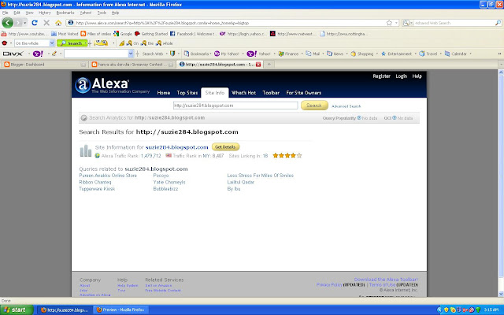Open the Tools menu
This screenshot has height=315, width=504.
coord(102,13)
